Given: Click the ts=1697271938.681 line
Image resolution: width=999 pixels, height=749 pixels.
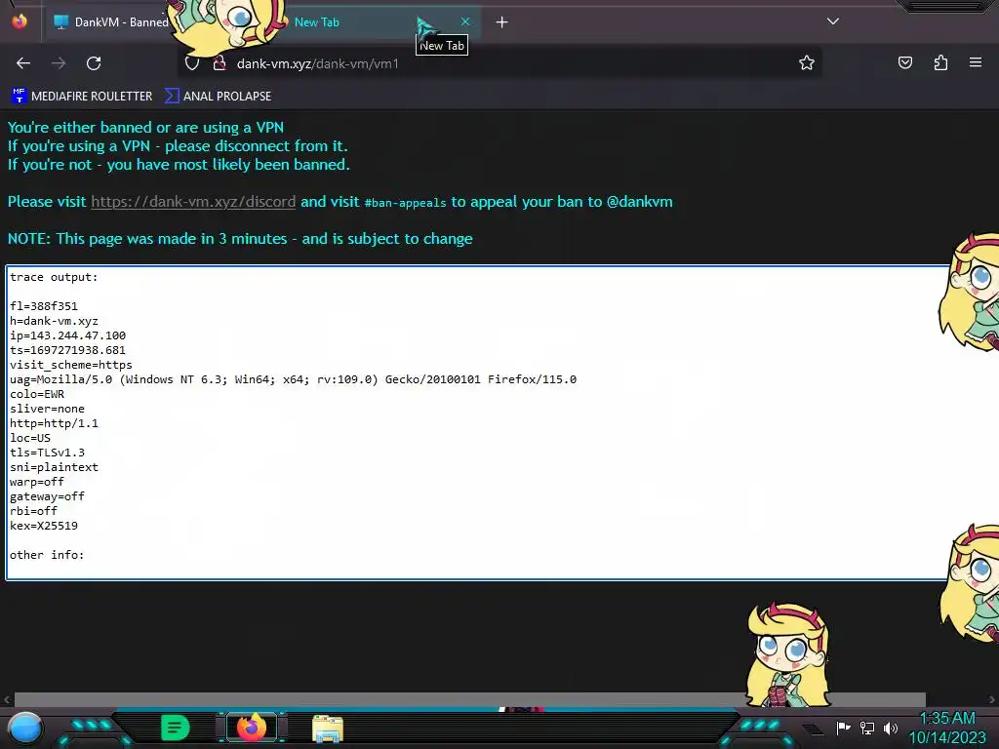Looking at the screenshot, I should [67, 350].
